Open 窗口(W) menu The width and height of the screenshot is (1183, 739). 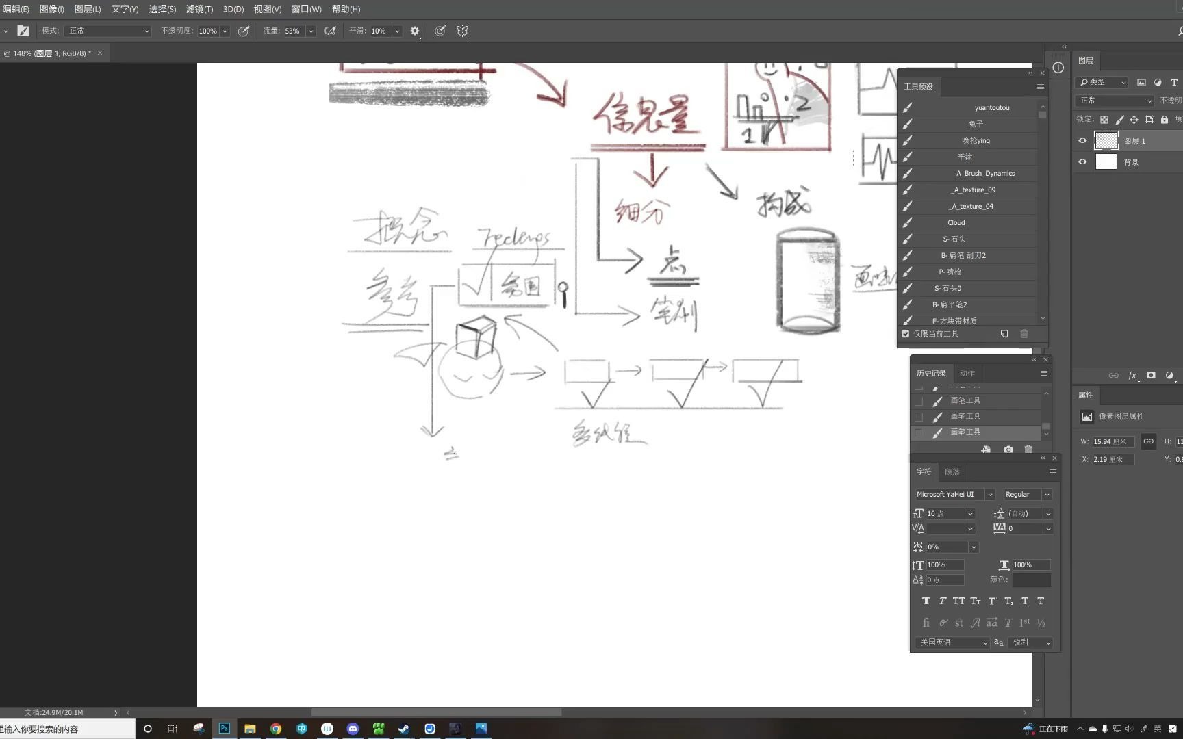(x=306, y=9)
